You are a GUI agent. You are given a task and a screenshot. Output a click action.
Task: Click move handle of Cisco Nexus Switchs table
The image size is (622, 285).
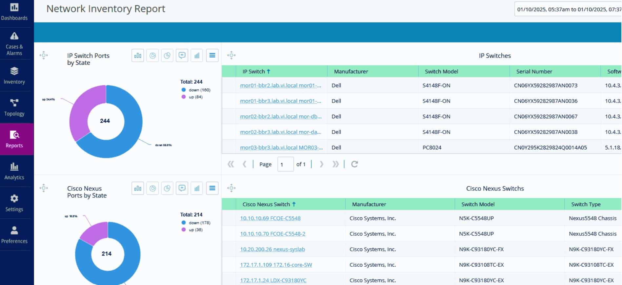tap(231, 188)
